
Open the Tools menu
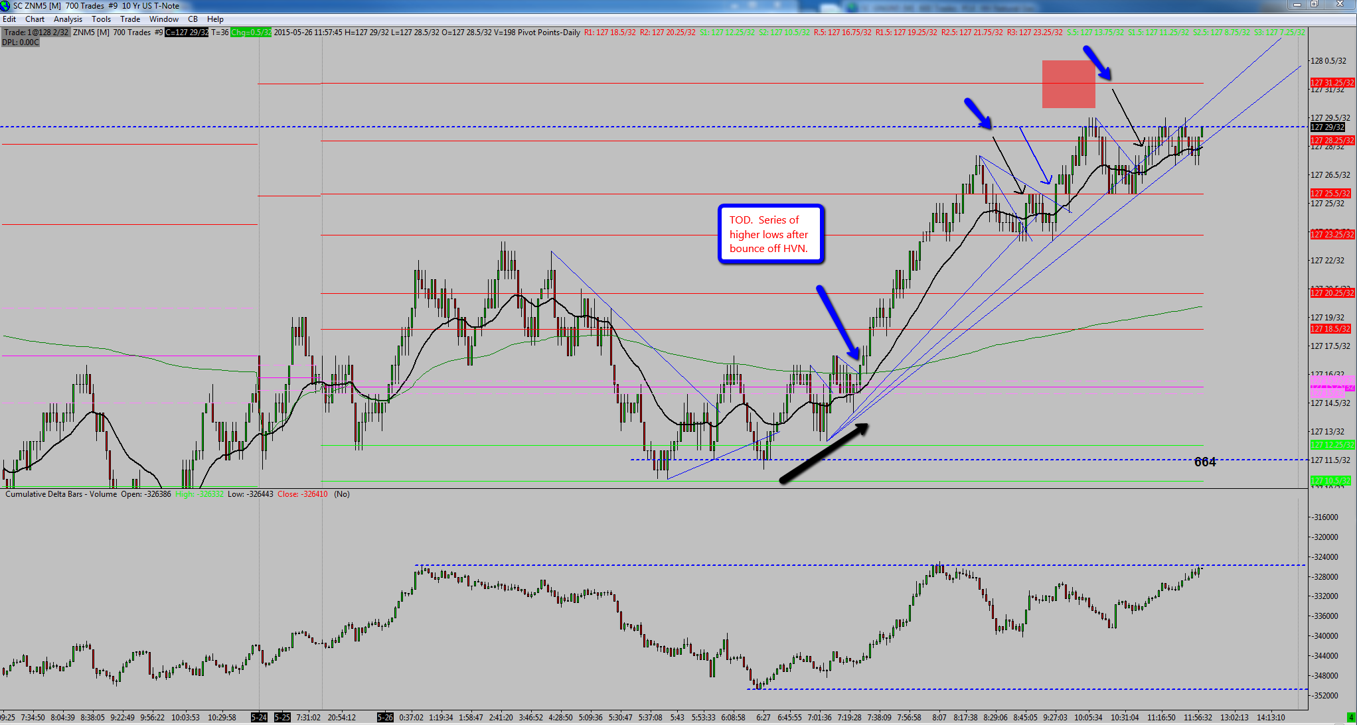pos(101,19)
